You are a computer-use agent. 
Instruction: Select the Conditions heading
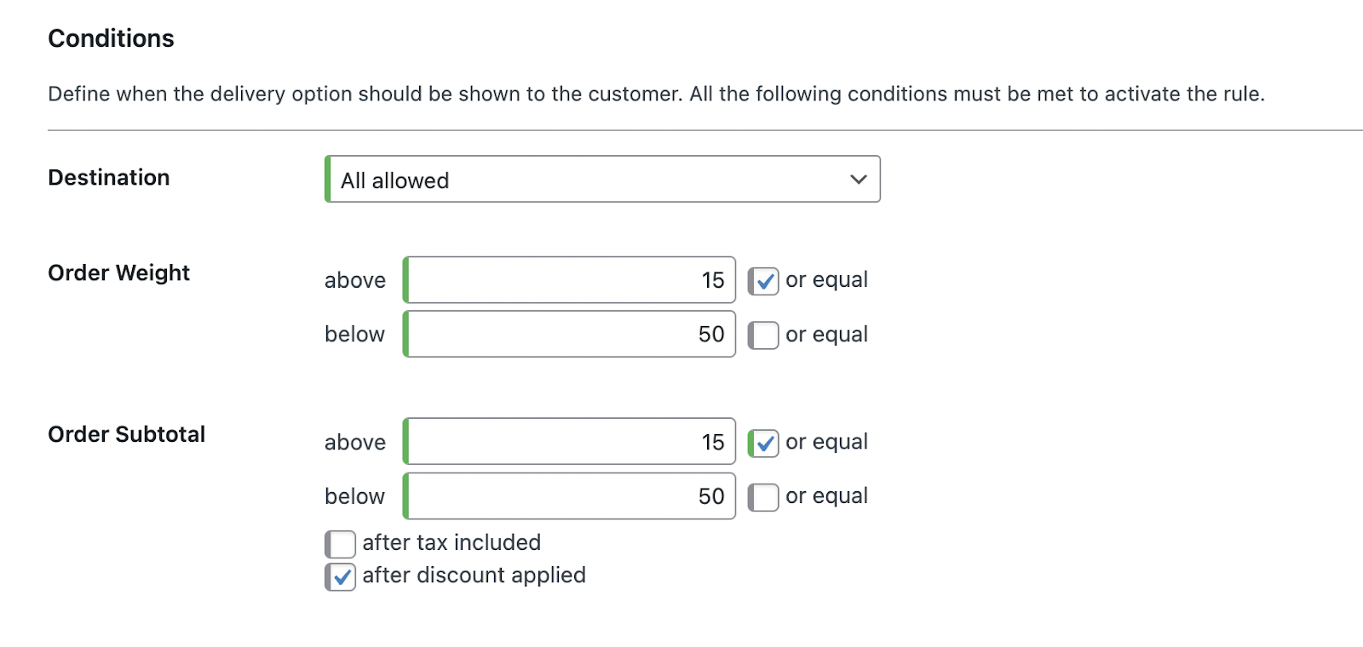111,37
